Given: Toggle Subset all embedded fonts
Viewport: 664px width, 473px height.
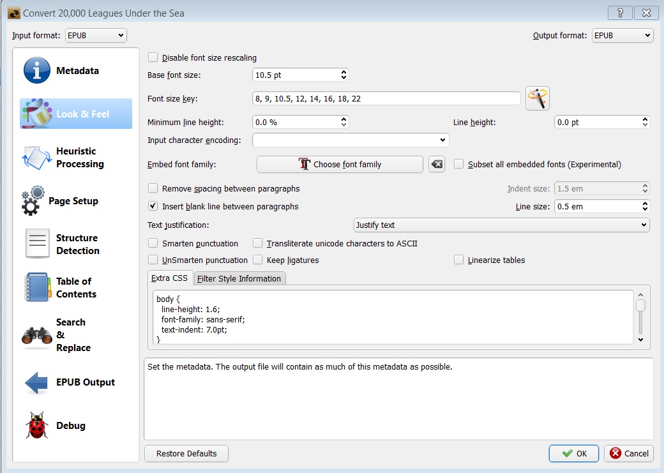Looking at the screenshot, I should click(458, 164).
